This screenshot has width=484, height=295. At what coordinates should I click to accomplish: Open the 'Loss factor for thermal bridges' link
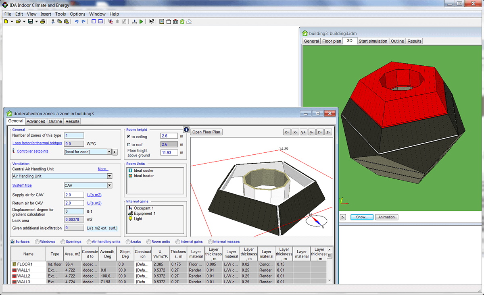[37, 143]
